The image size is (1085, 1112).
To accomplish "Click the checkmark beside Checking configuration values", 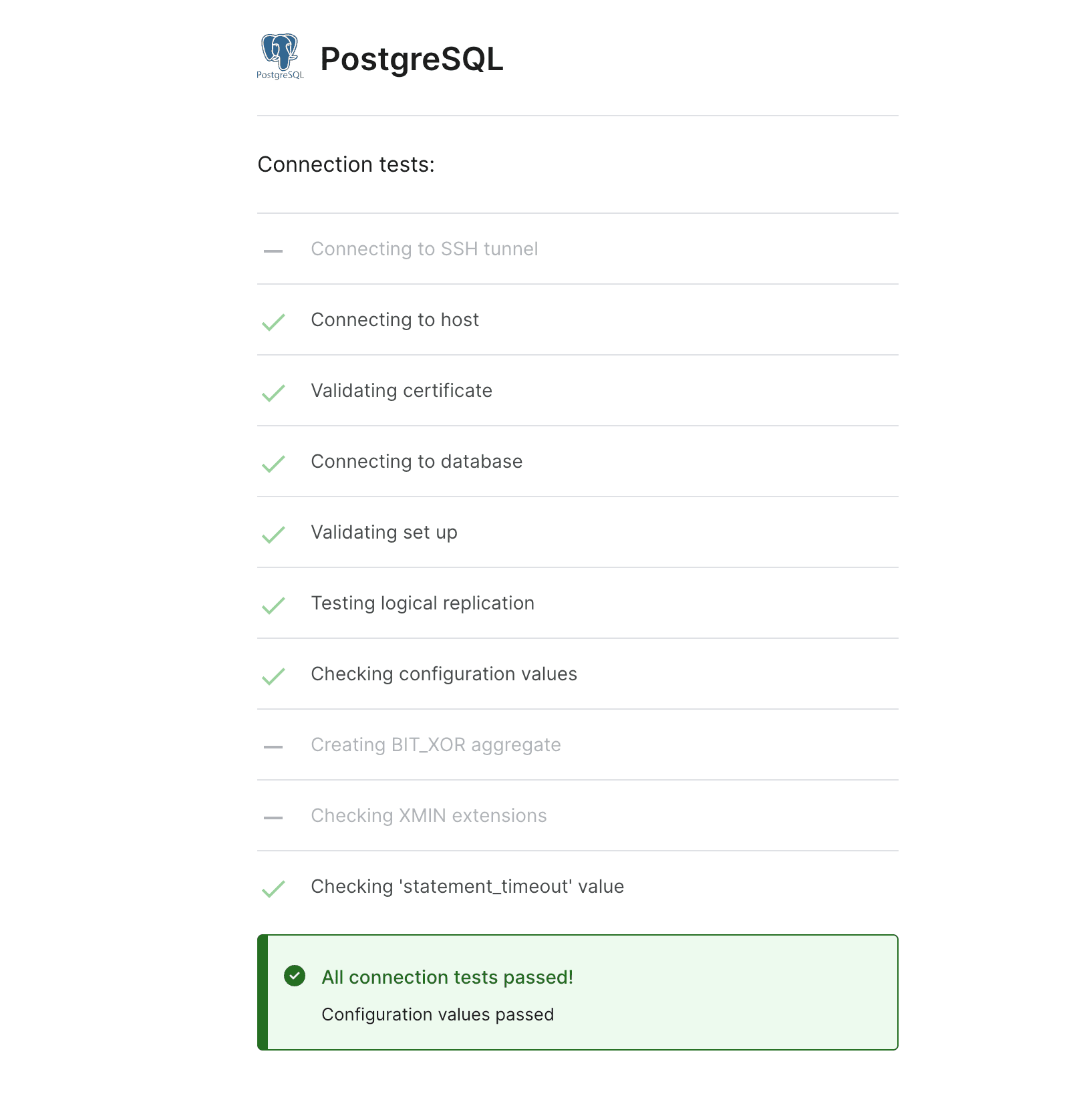I will (273, 676).
